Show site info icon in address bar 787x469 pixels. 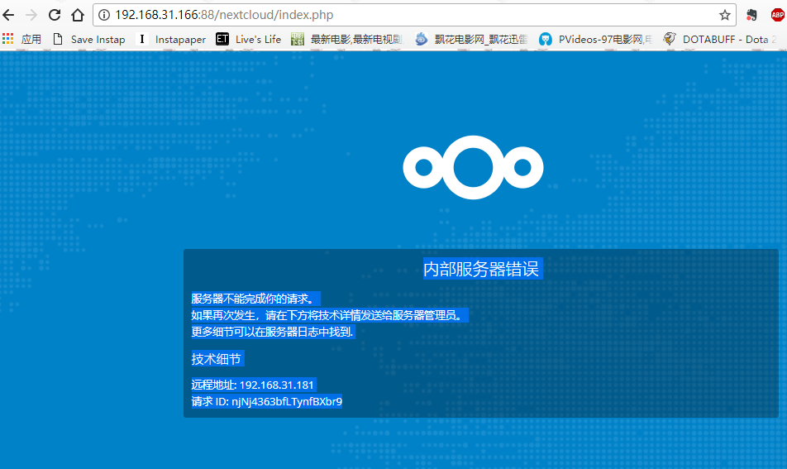(104, 15)
